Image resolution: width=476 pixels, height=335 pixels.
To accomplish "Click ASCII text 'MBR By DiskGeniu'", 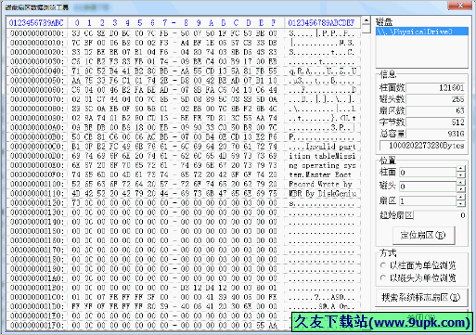I will coord(322,194).
